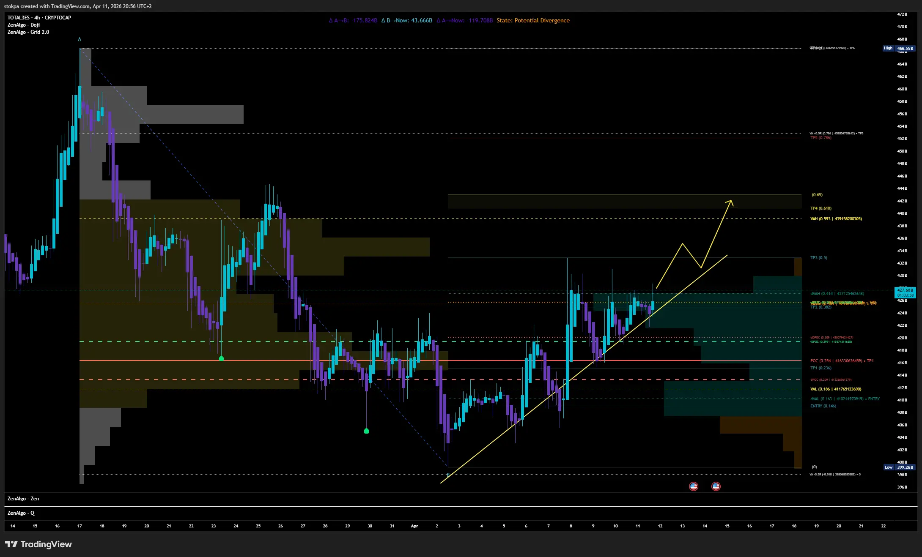
Task: Click the State: Potential Divergence text
Action: coord(533,20)
